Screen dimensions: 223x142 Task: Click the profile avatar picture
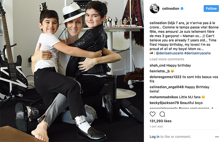pyautogui.click(x=155, y=9)
